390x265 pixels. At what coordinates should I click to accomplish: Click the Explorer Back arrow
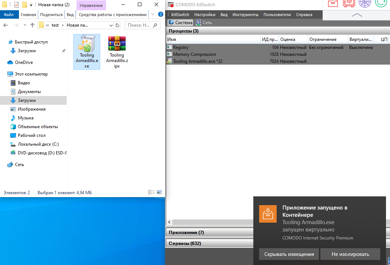[x=6, y=25]
